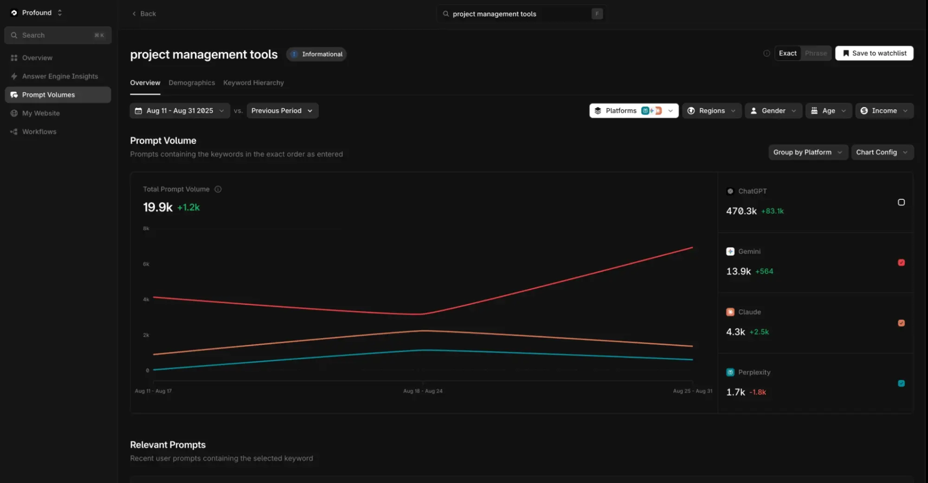This screenshot has width=928, height=483.
Task: Click the Claude platform logo icon
Action: (x=730, y=312)
